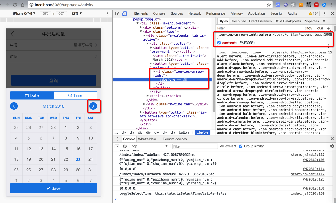Open the console settings gear
The width and height of the screenshot is (336, 203).
tap(332, 146)
